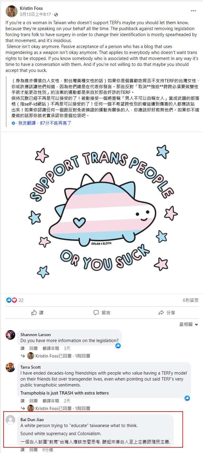Click 回覆 under Tarra Scott's comment
The image size is (203, 453).
(x=33, y=401)
